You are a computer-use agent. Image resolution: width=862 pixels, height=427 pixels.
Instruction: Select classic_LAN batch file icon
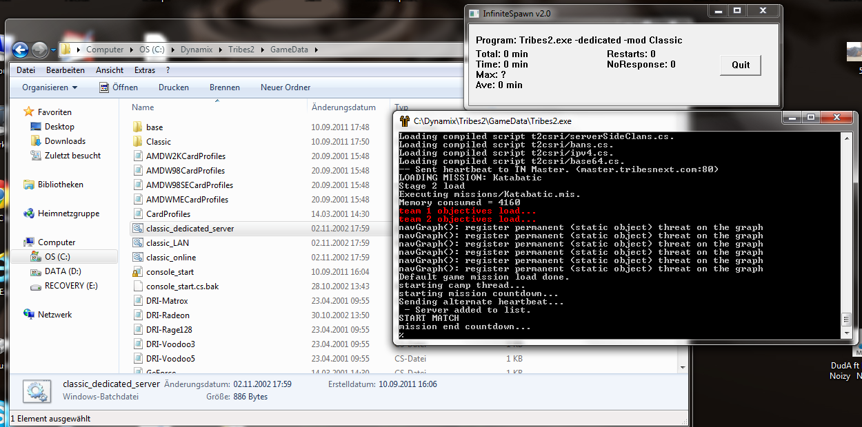(137, 242)
